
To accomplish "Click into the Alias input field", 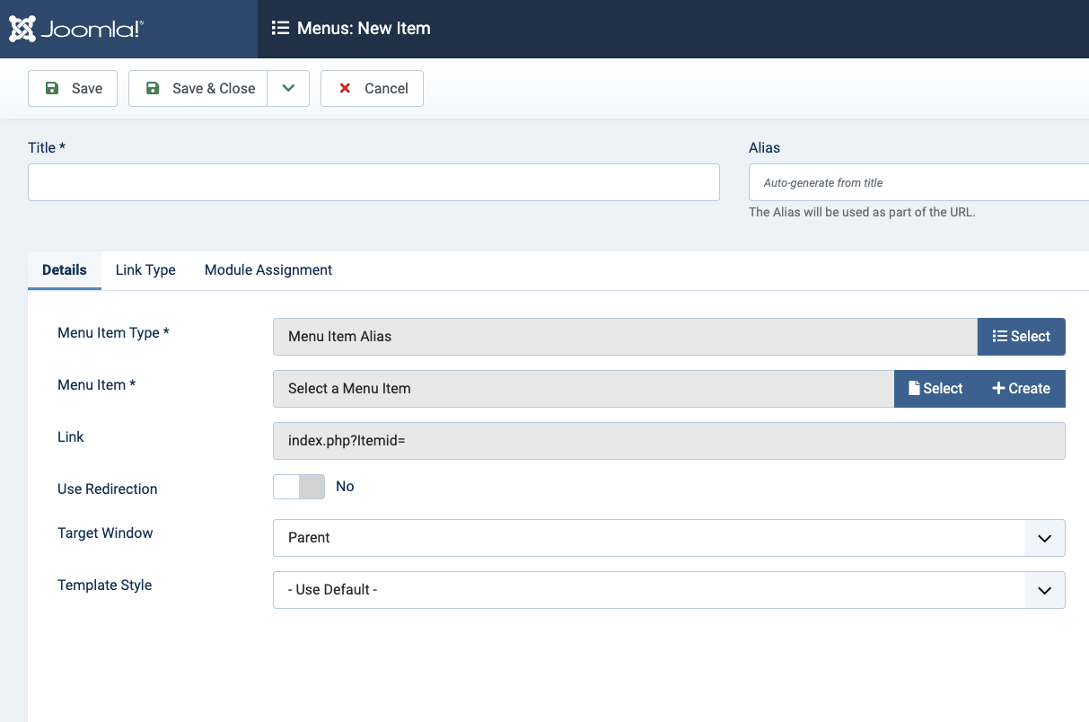I will (918, 182).
